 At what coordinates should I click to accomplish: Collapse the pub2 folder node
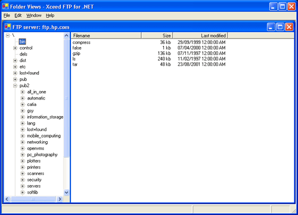pyautogui.click(x=15, y=86)
